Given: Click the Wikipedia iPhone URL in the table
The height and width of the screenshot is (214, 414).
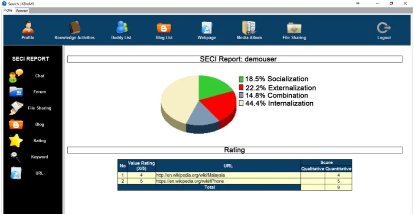Looking at the screenshot, I should click(x=190, y=181).
